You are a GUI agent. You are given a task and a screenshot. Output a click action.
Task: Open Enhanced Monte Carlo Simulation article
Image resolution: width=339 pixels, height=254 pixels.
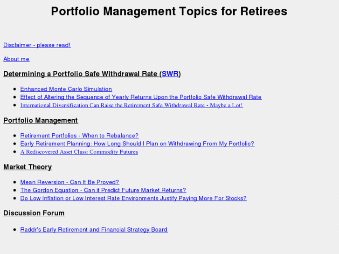click(66, 89)
